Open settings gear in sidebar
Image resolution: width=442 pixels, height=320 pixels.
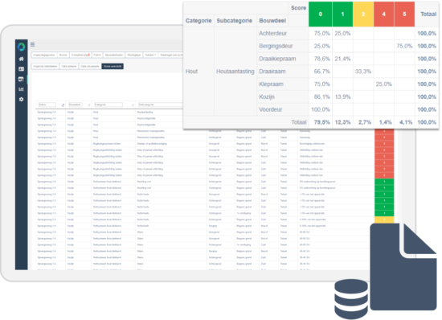[21, 99]
